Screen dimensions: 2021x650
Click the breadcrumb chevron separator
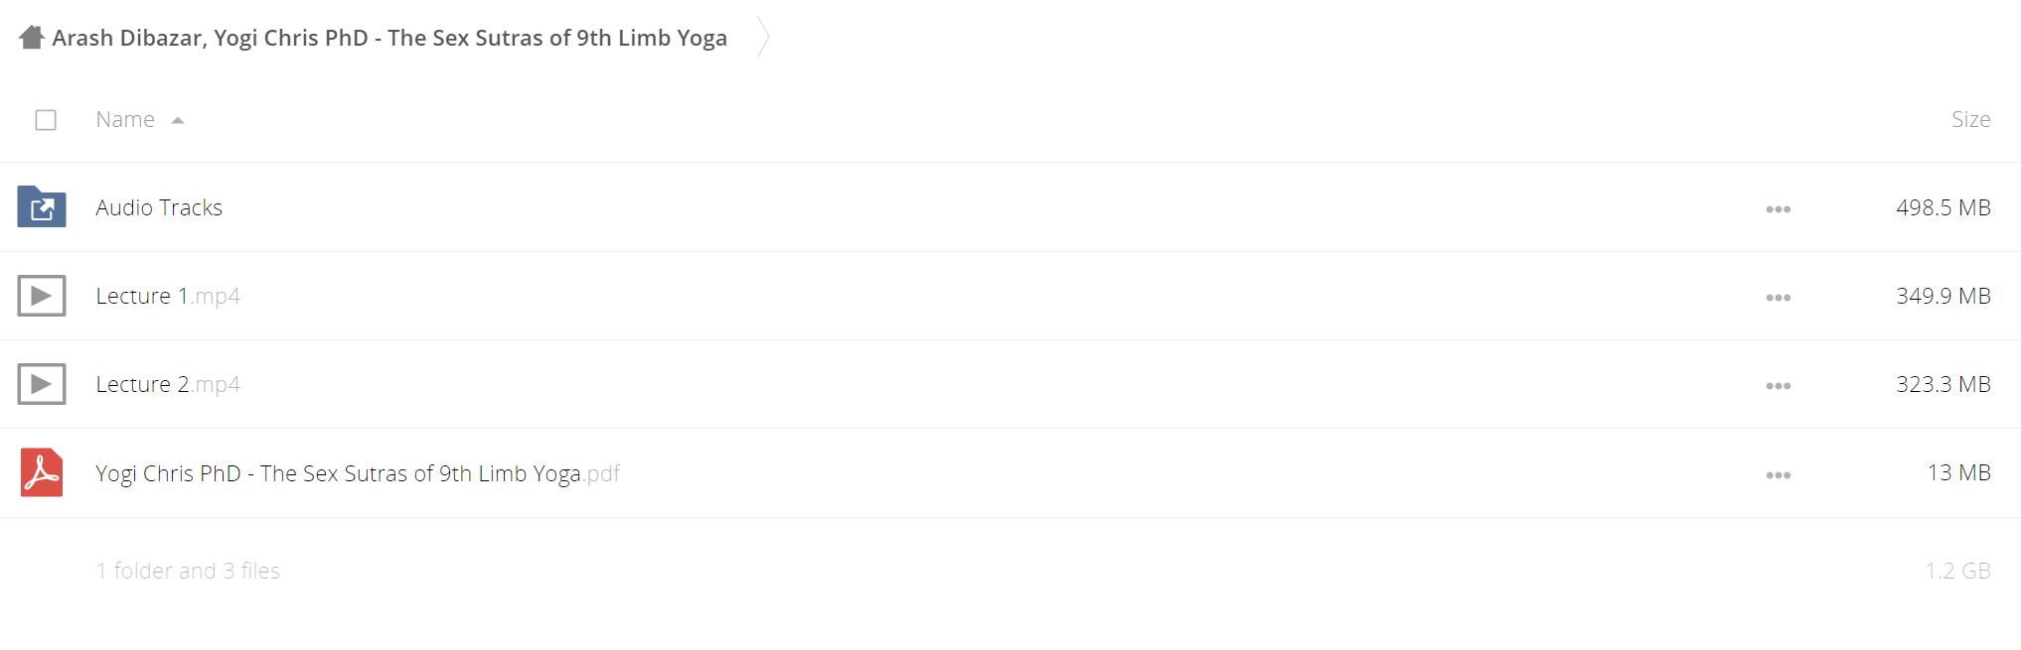(x=763, y=37)
